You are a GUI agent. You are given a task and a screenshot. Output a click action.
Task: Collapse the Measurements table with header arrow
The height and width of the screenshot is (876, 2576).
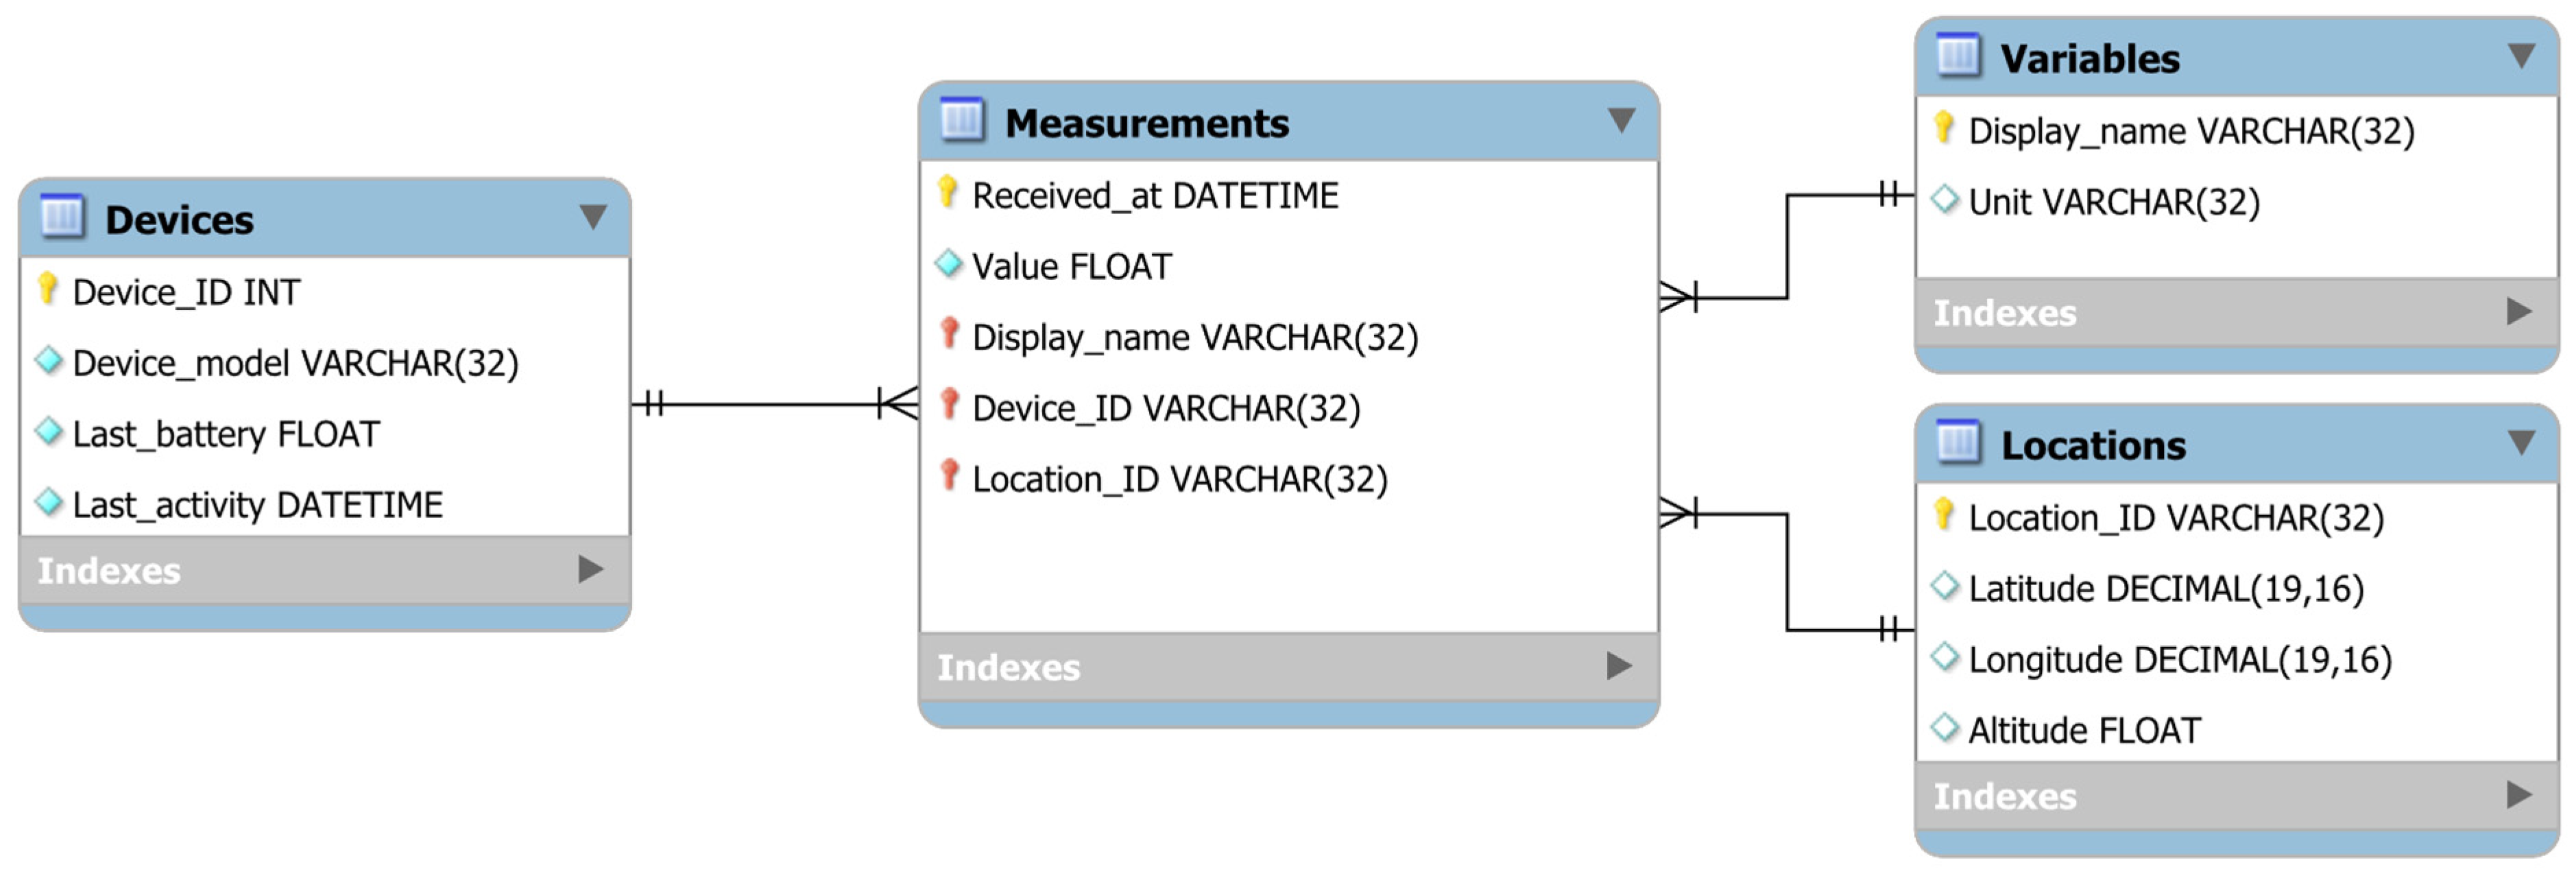[x=1621, y=121]
